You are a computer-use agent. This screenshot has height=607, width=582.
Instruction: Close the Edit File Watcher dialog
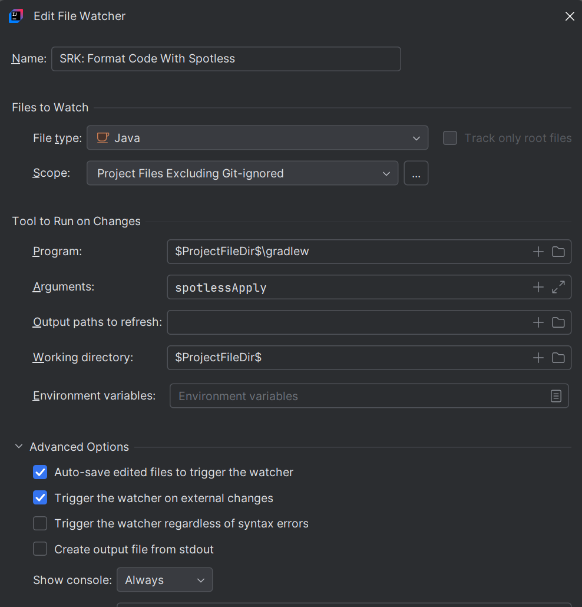click(x=570, y=17)
